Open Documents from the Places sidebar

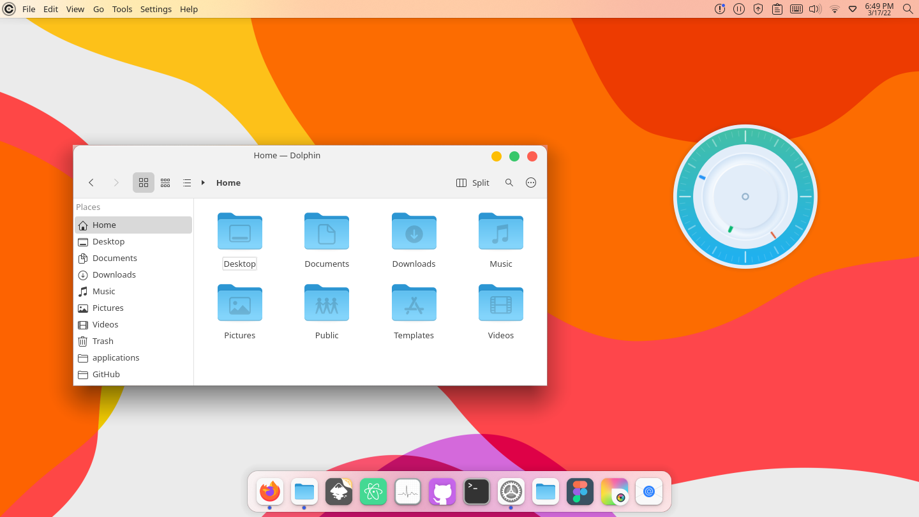pos(133,258)
